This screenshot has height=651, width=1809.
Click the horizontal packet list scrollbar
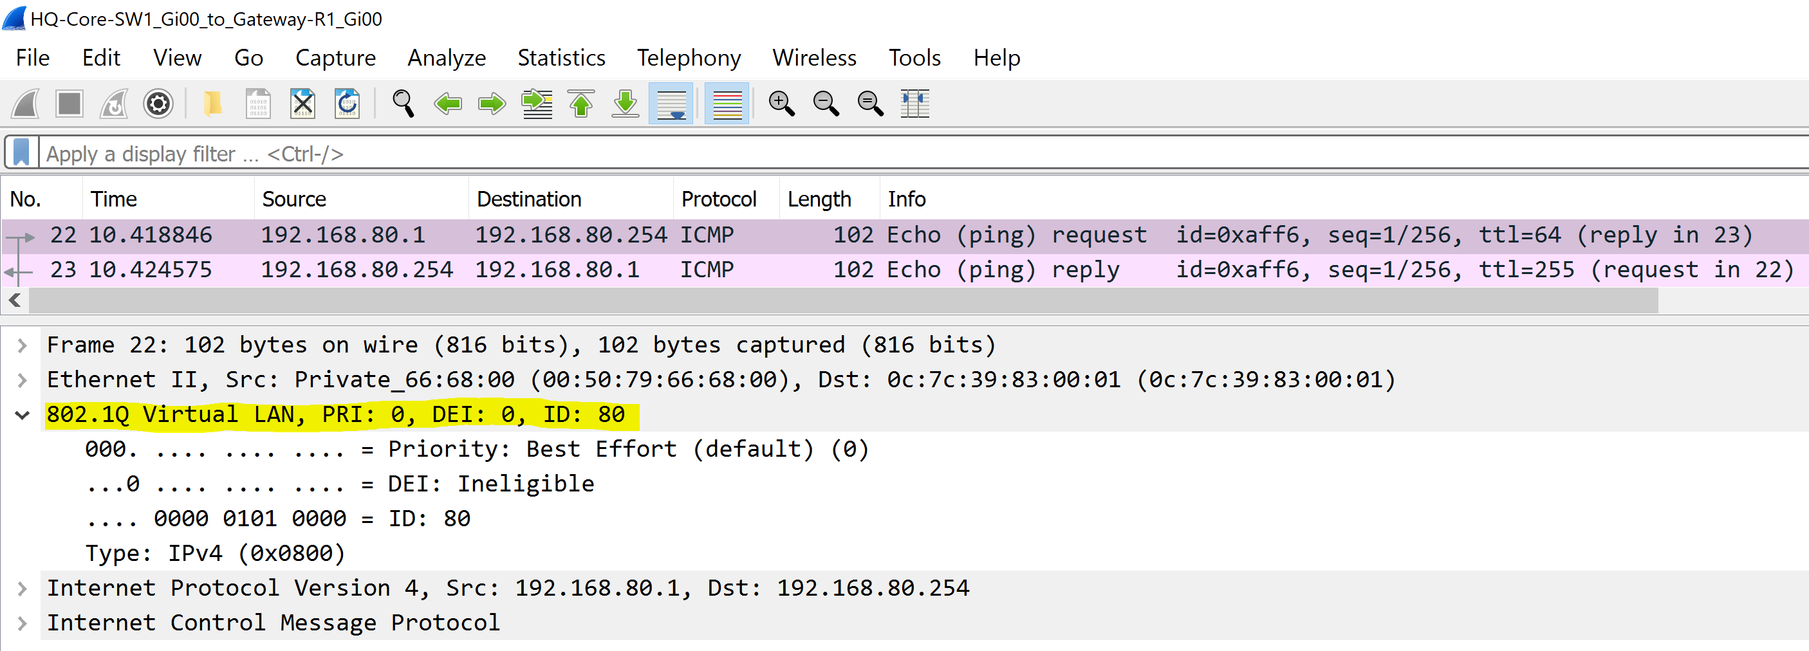842,300
